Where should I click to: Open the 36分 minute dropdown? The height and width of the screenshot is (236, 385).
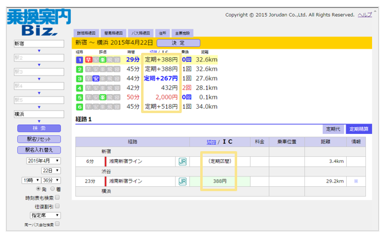[51, 180]
